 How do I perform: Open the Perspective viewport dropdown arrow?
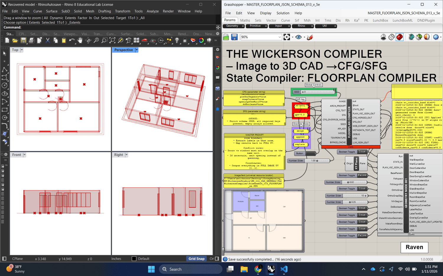tap(136, 50)
